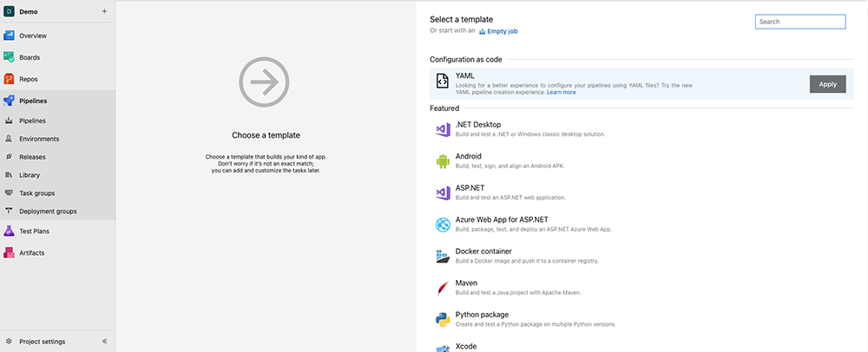Click the Android robot icon
Screen dimensions: 868x352
[442, 161]
